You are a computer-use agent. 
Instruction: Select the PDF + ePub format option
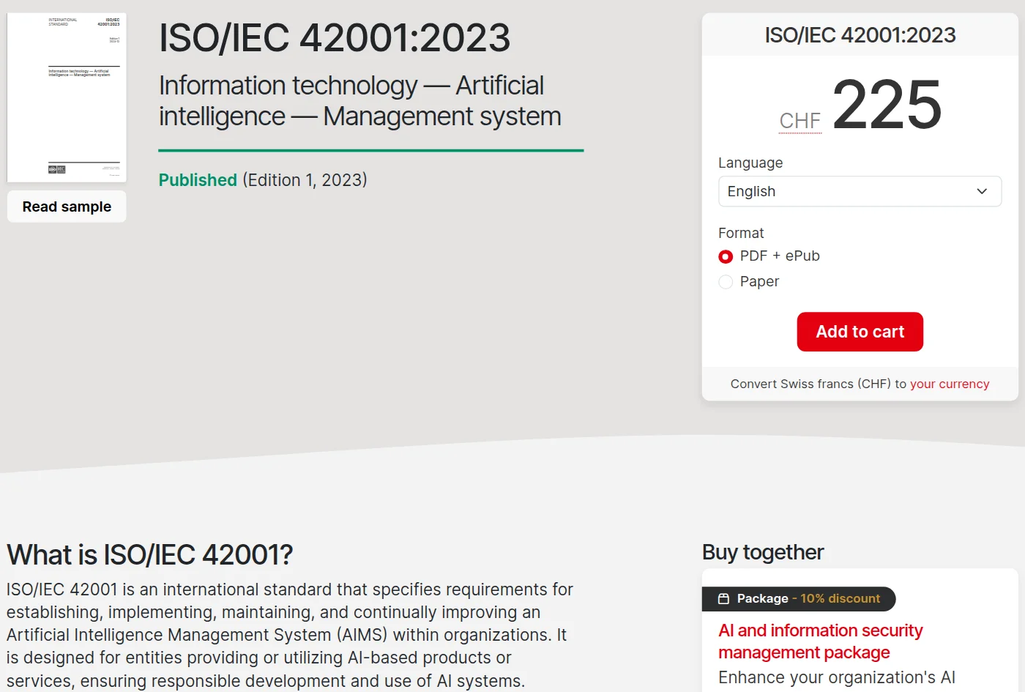tap(726, 256)
